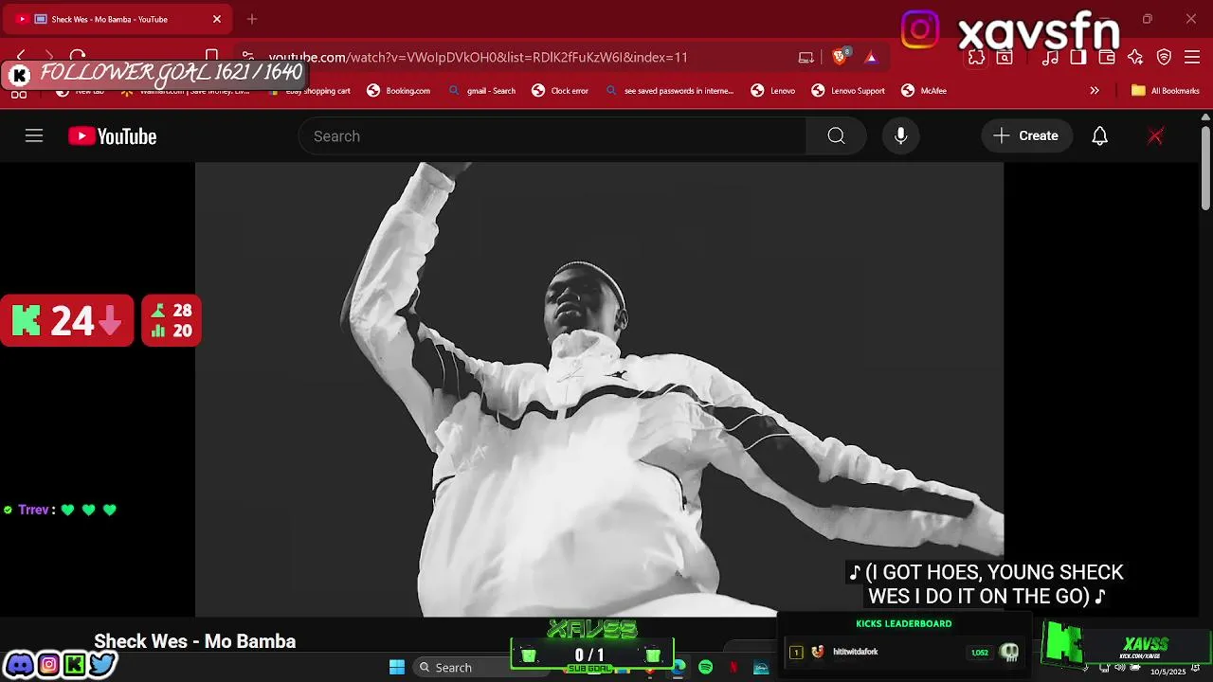1213x682 pixels.
Task: Reload the current page
Action: (78, 57)
